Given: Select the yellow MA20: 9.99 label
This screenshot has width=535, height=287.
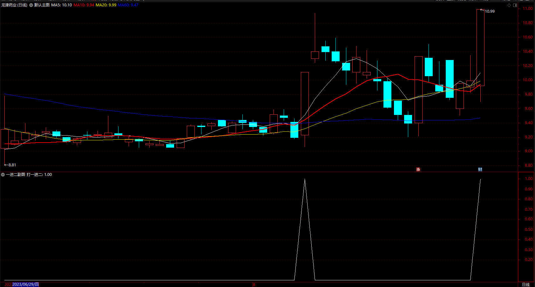Looking at the screenshot, I should [x=106, y=5].
